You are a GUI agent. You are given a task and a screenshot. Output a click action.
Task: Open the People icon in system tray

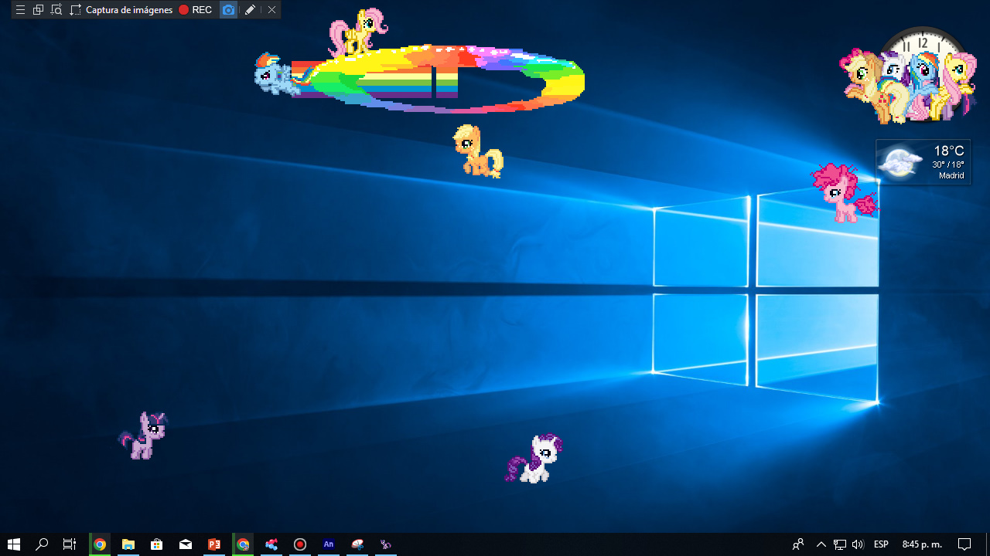(799, 544)
